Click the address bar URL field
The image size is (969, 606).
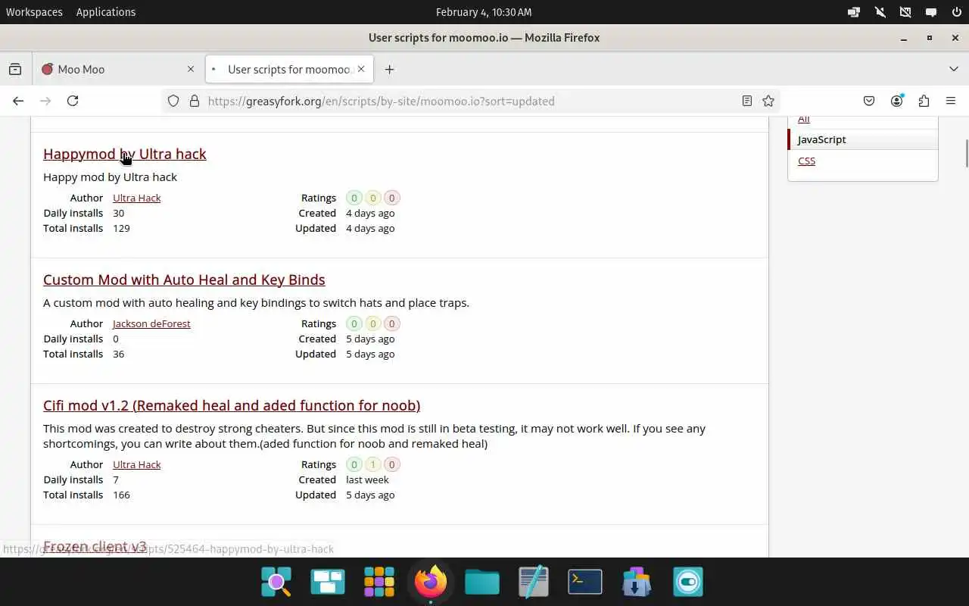469,101
